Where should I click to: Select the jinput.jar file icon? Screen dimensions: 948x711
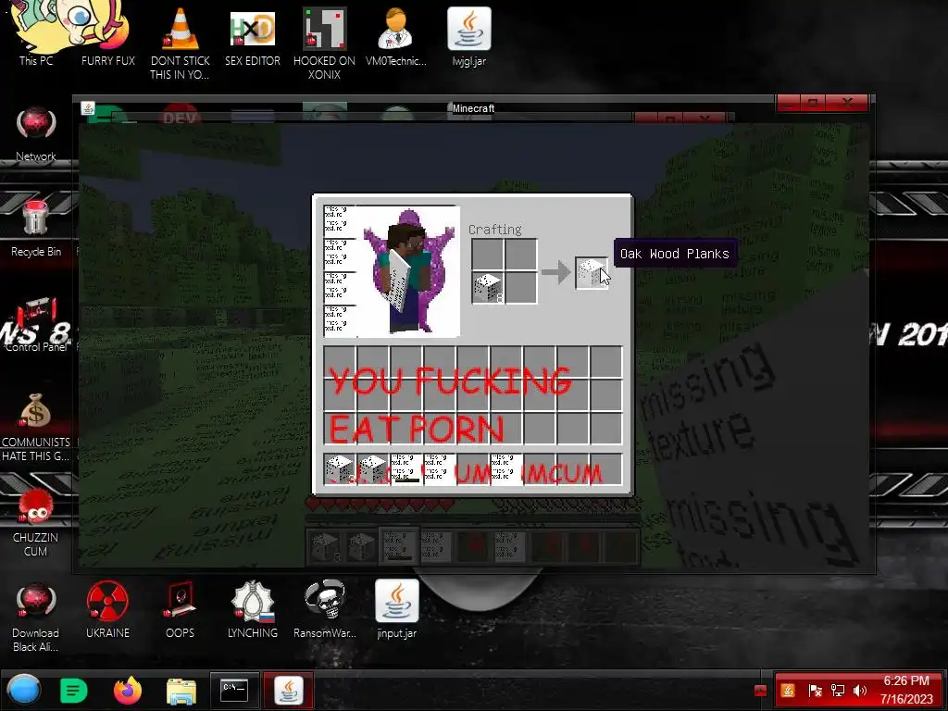coord(396,609)
